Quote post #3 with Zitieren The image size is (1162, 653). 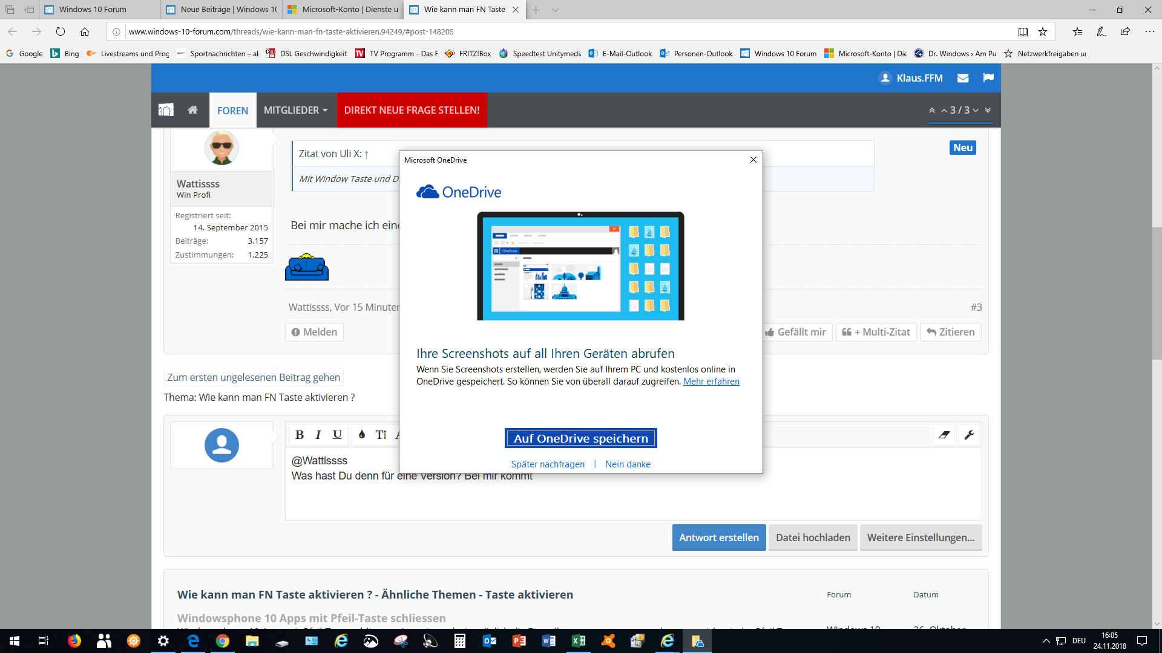coord(950,332)
